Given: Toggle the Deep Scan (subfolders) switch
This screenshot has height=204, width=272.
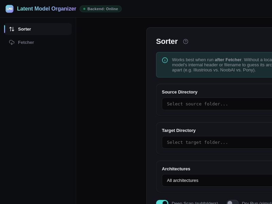Looking at the screenshot, I should pos(162,202).
